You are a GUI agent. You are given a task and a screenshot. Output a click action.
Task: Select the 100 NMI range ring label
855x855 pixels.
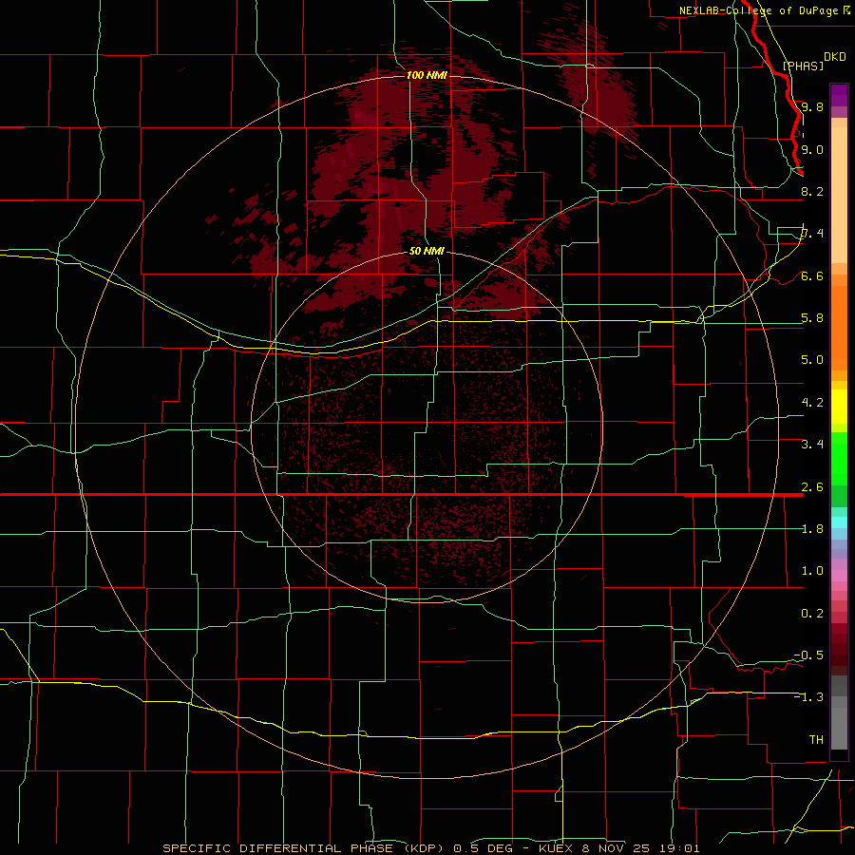(x=427, y=75)
